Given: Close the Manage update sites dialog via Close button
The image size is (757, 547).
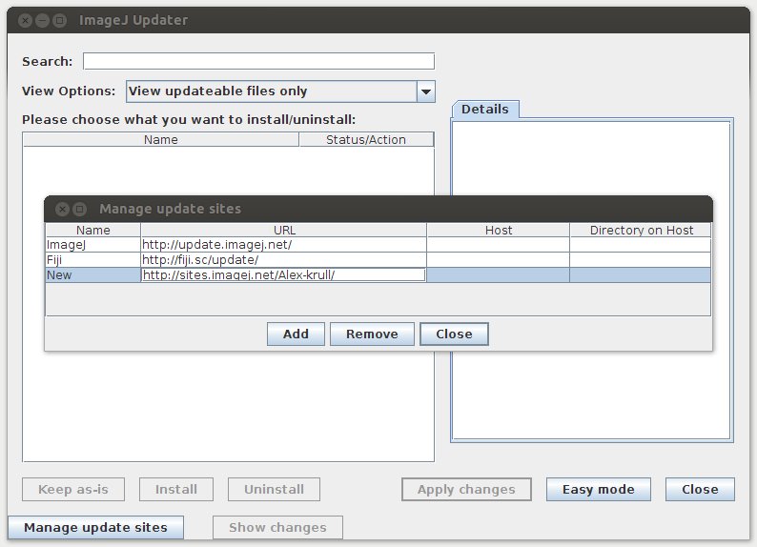Looking at the screenshot, I should click(454, 334).
